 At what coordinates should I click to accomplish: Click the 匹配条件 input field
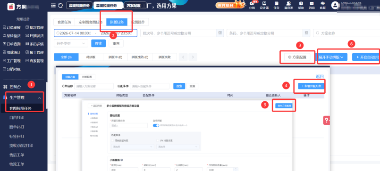(x=150, y=86)
